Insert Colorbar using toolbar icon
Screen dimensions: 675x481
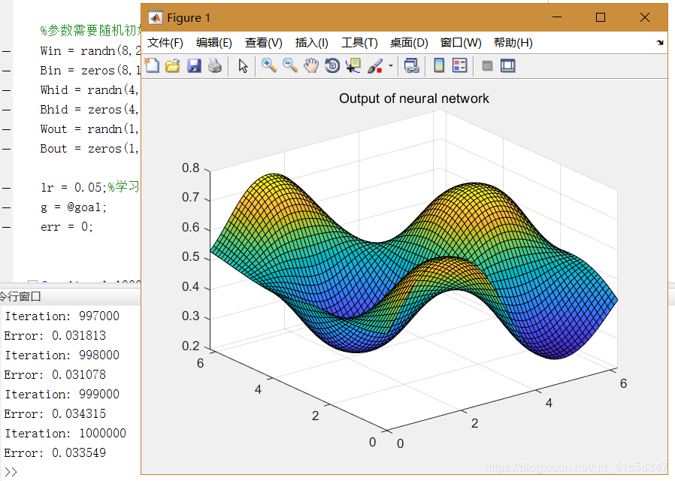click(439, 66)
